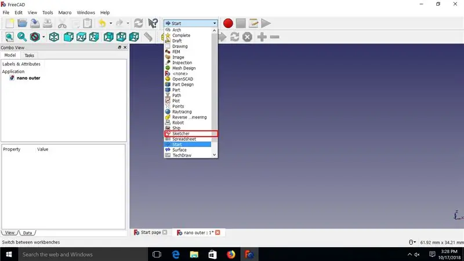464x261 pixels.
Task: Pick Spreadsheet workbench from list
Action: tap(187, 139)
